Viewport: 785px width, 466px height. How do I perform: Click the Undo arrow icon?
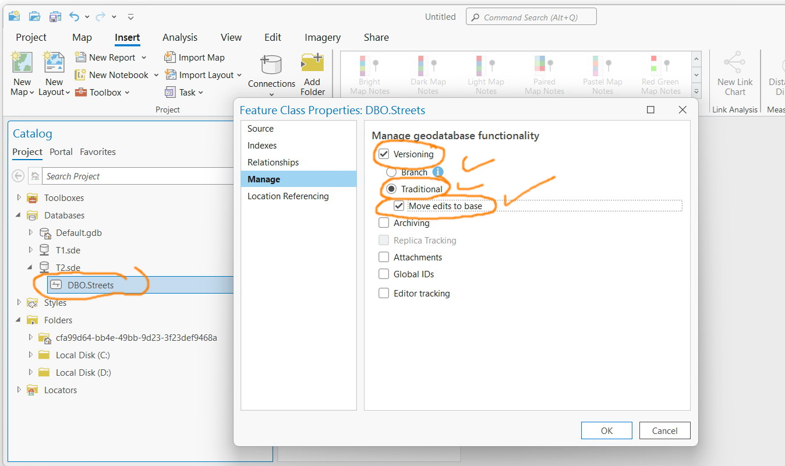74,16
